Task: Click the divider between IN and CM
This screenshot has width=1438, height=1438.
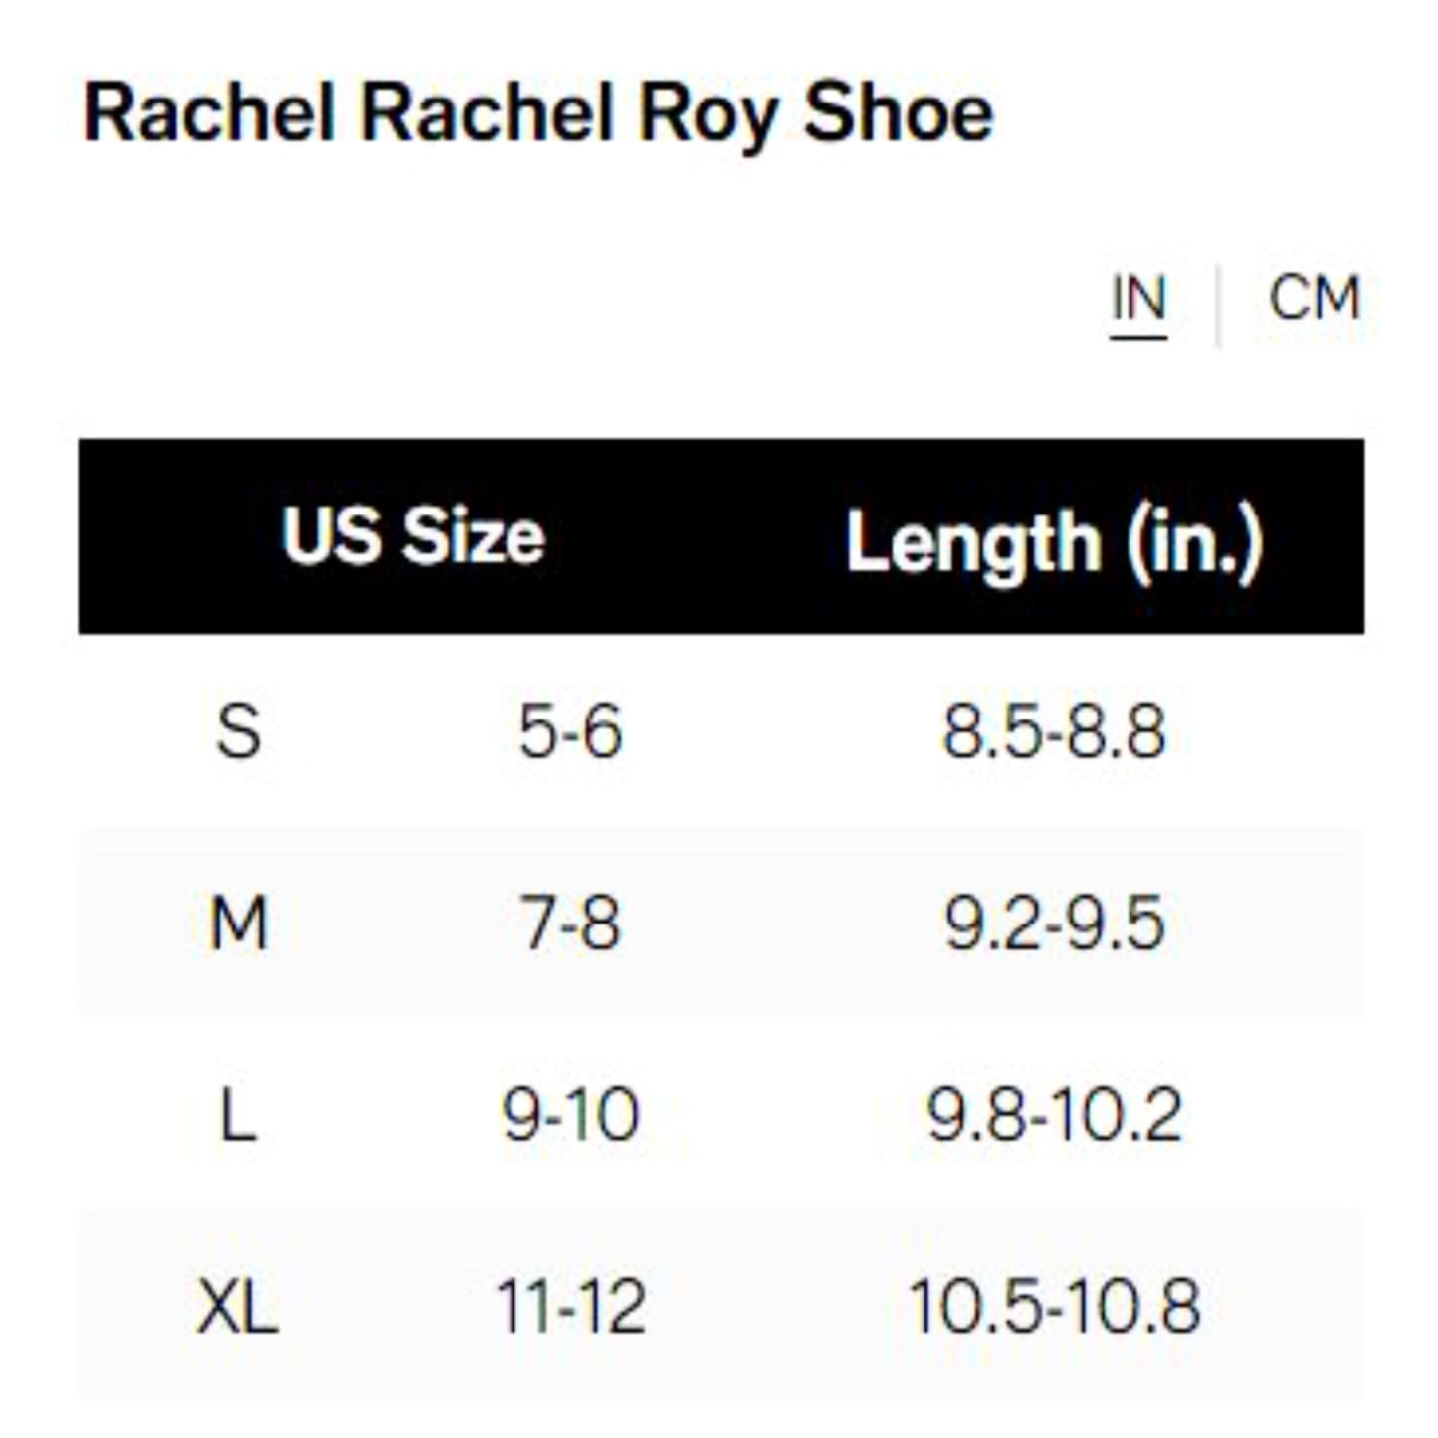Action: 1218,304
